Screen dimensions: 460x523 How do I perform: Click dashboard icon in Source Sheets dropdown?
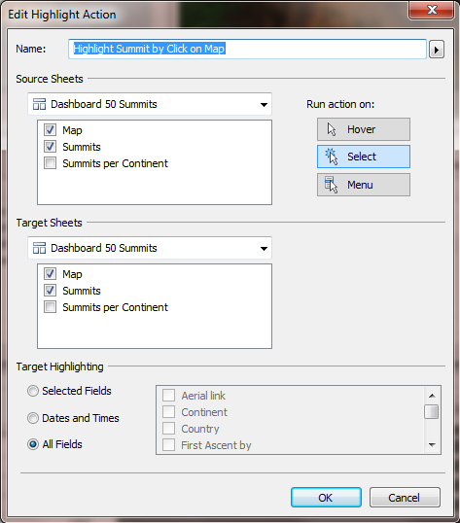39,104
